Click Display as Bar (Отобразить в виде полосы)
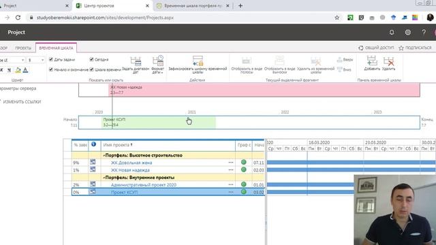The image size is (436, 245). point(247,65)
